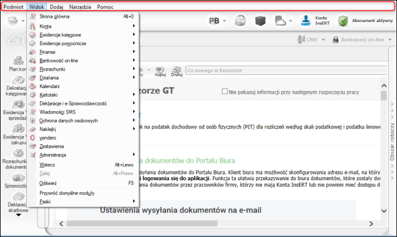397x237 pixels.
Task: Click the Co nowego w Rewizorze field
Action: coord(286,71)
